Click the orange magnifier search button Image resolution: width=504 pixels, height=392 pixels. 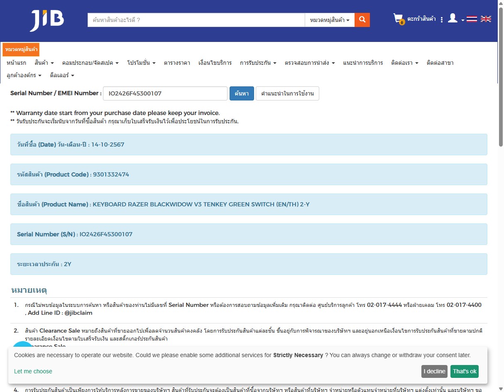362,20
